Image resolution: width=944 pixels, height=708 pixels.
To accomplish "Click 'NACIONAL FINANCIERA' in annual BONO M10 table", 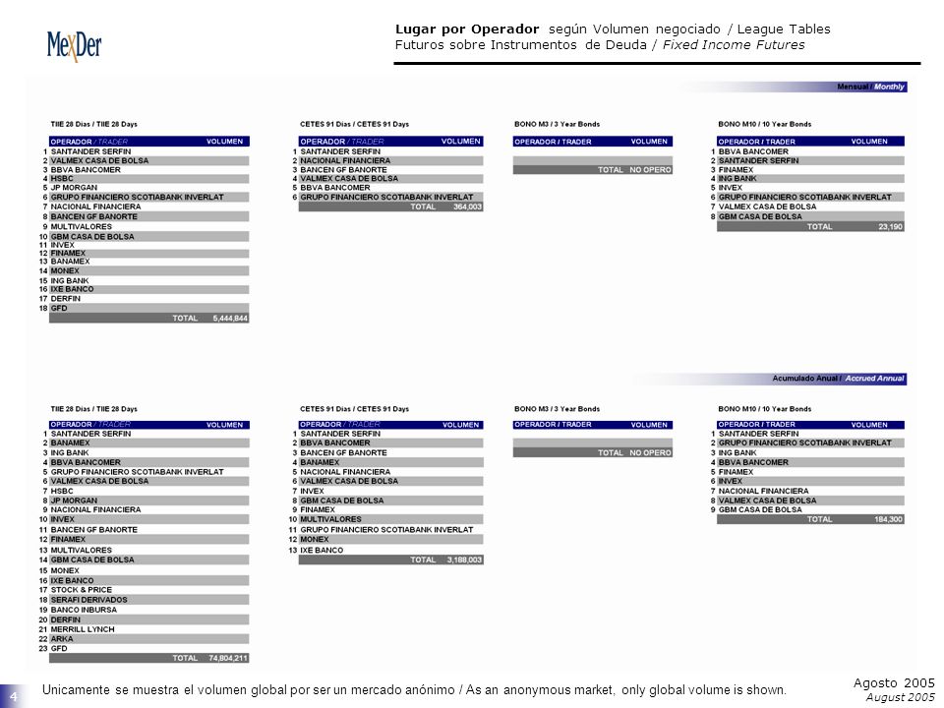I will point(763,492).
